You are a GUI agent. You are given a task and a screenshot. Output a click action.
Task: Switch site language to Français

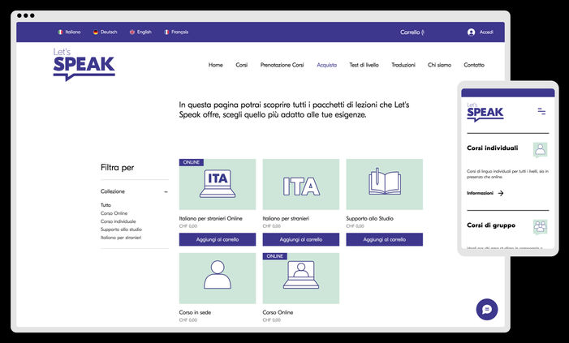coord(176,32)
